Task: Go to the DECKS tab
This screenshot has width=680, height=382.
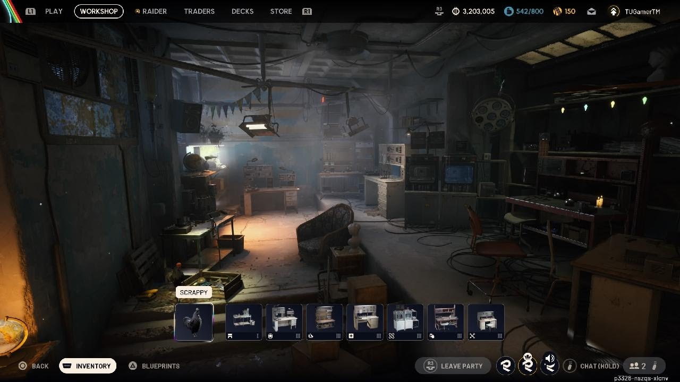Action: 242,11
